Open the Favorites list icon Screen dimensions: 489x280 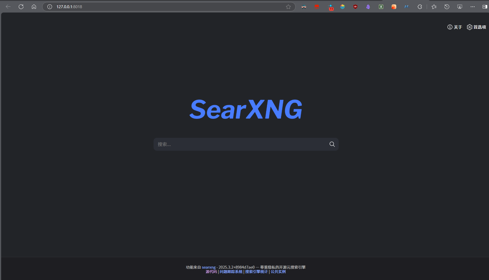(x=434, y=7)
